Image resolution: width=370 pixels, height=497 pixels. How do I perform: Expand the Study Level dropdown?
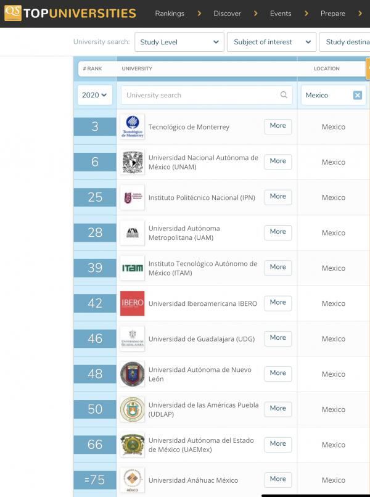tap(179, 42)
